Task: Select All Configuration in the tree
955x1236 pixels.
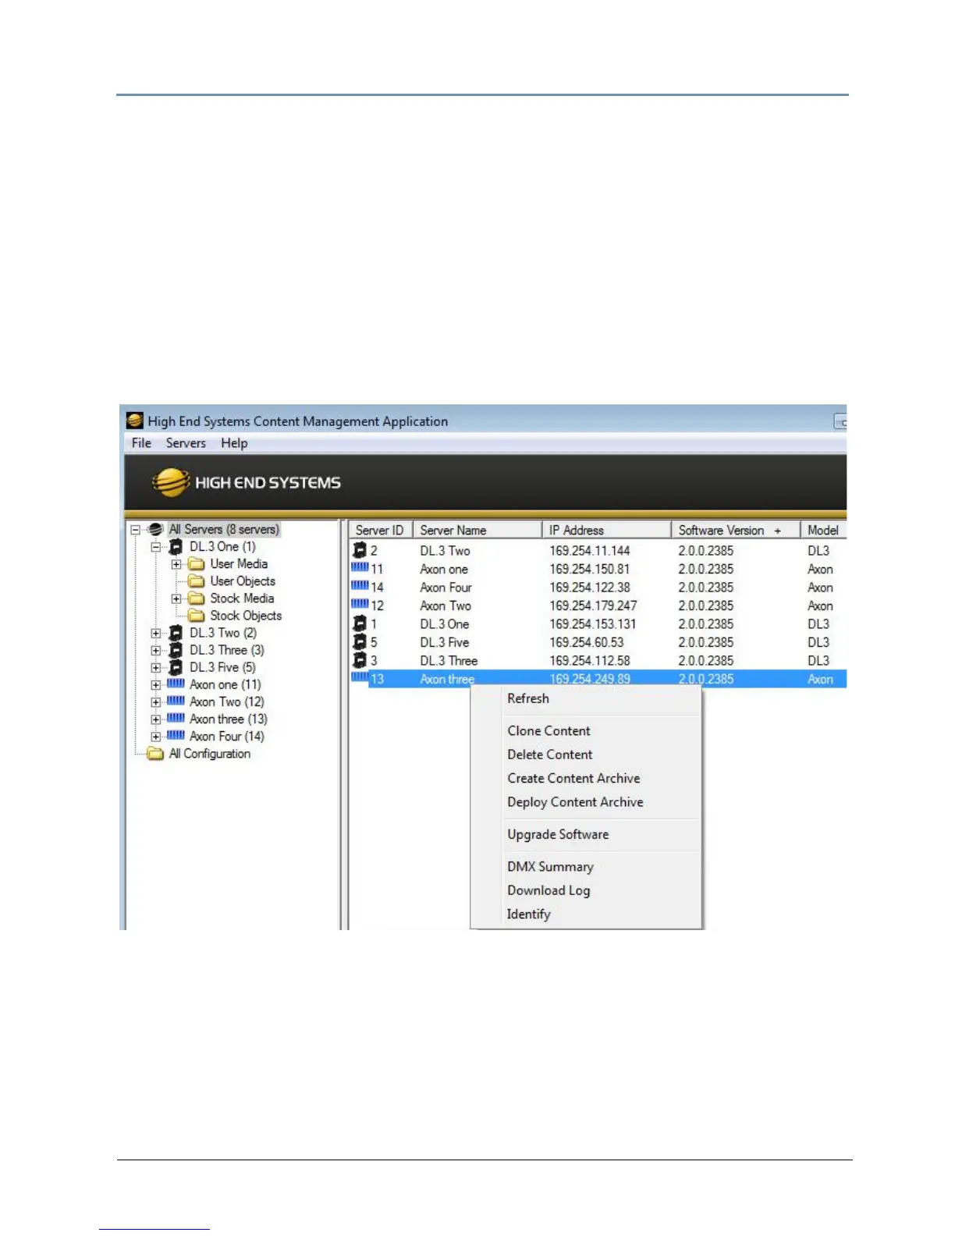Action: pyautogui.click(x=210, y=754)
